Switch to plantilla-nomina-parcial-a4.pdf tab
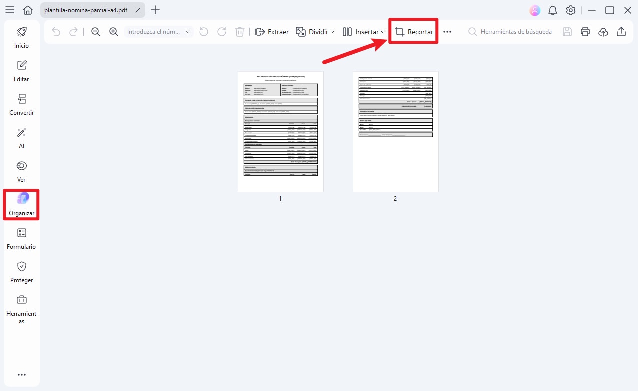Viewport: 638px width, 391px height. pyautogui.click(x=85, y=10)
